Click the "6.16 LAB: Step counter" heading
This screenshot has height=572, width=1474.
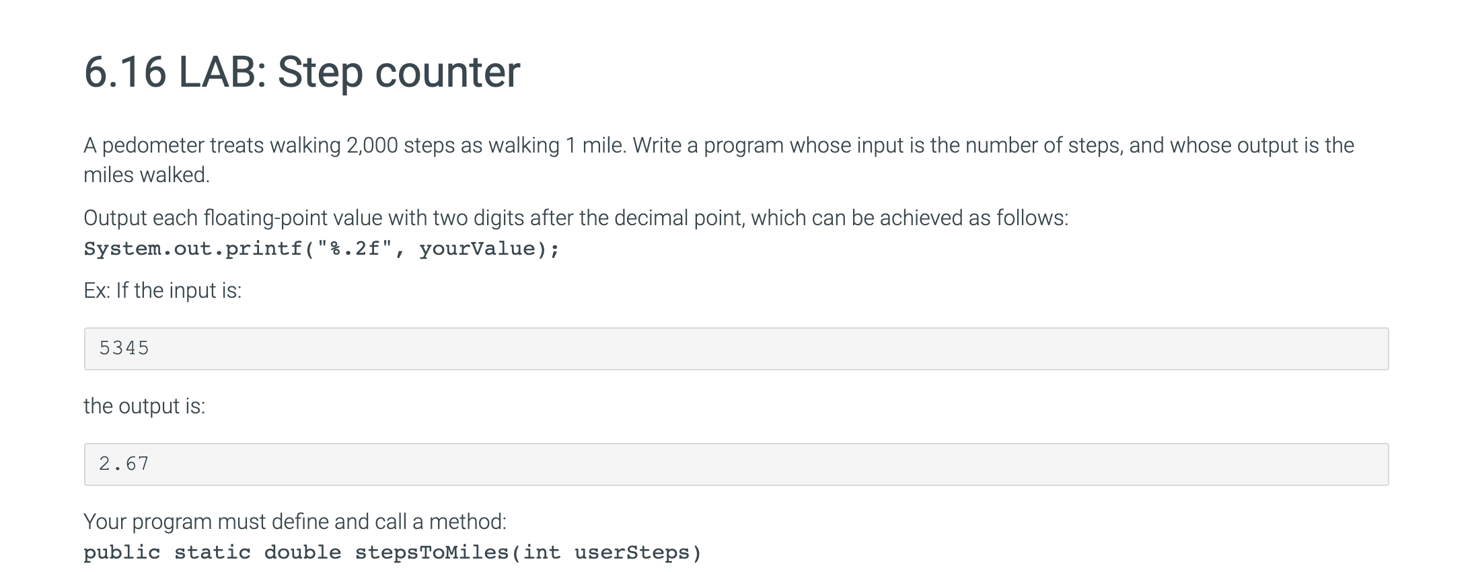[302, 72]
